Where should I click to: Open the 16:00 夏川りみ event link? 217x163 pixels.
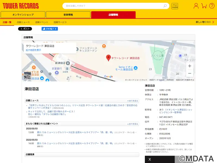[x=75, y=143]
